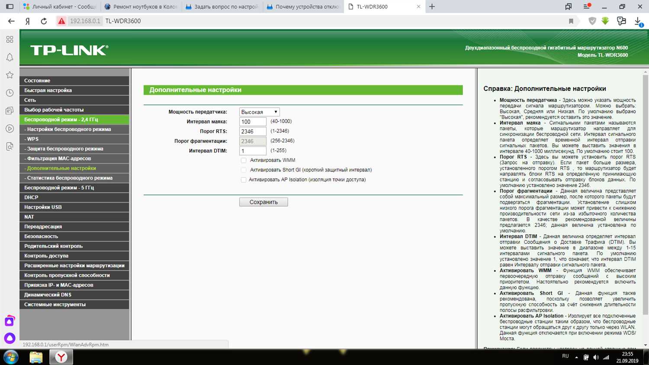Open the browser downloads icon
The image size is (649, 365).
coord(638,21)
